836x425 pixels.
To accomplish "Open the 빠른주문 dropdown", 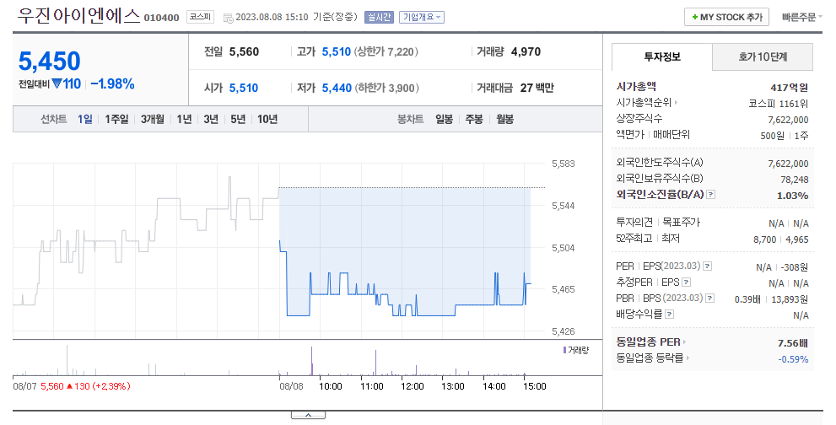I will pyautogui.click(x=801, y=17).
